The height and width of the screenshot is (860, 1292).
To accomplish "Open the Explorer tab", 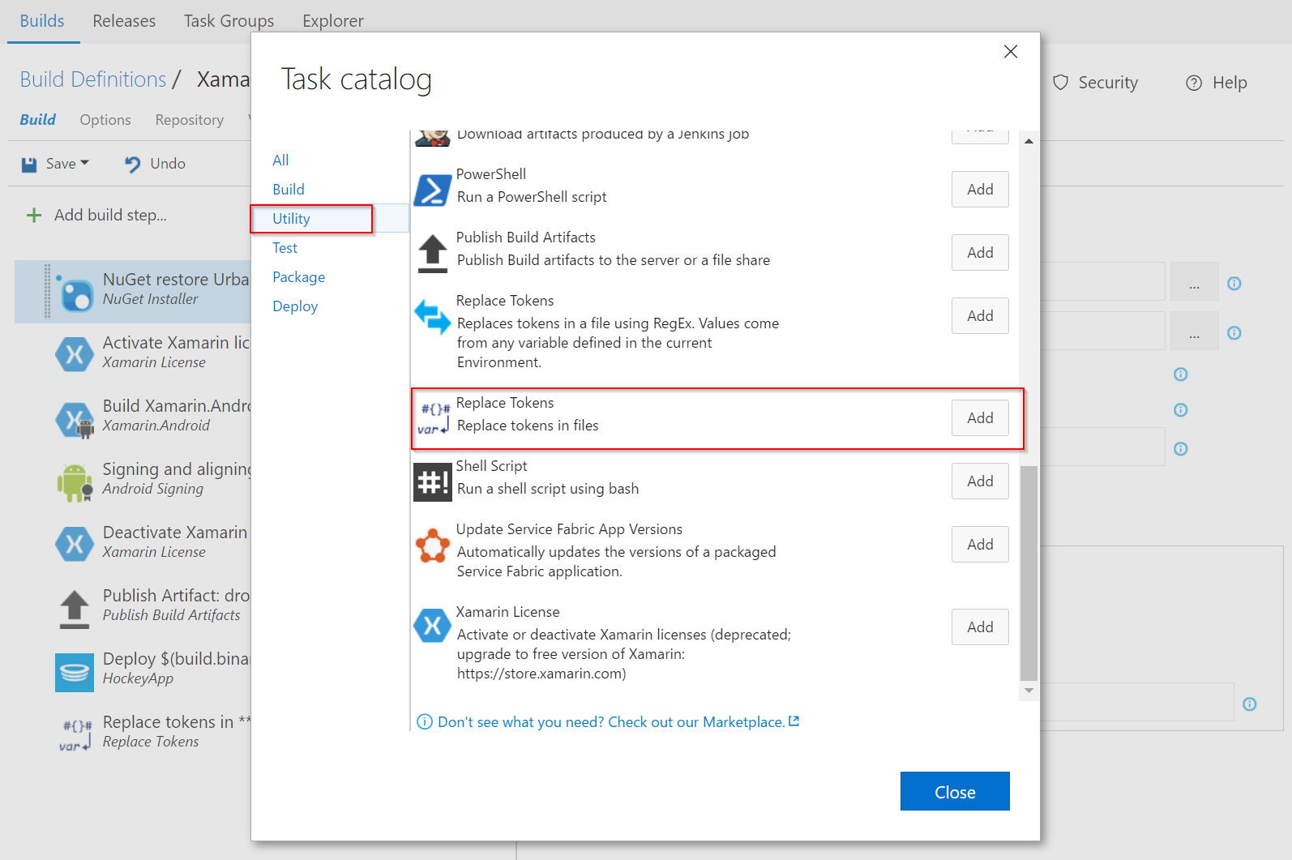I will click(x=333, y=21).
